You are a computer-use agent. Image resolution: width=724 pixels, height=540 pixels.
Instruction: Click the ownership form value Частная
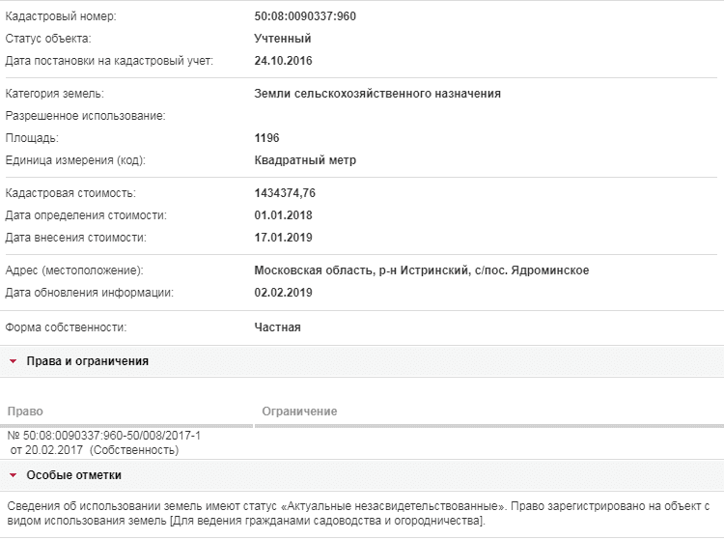point(277,327)
